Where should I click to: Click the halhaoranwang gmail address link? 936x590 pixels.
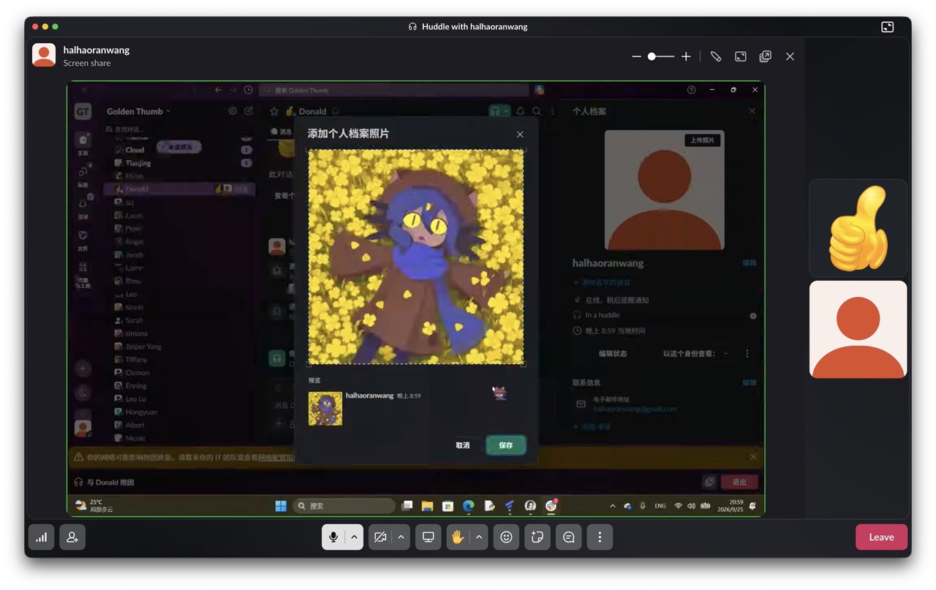coord(635,409)
